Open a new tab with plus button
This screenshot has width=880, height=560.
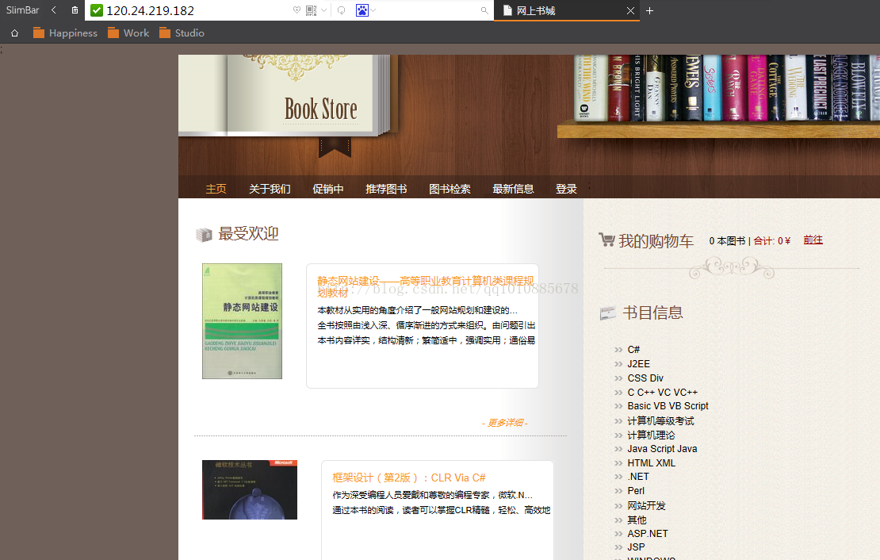tap(649, 10)
